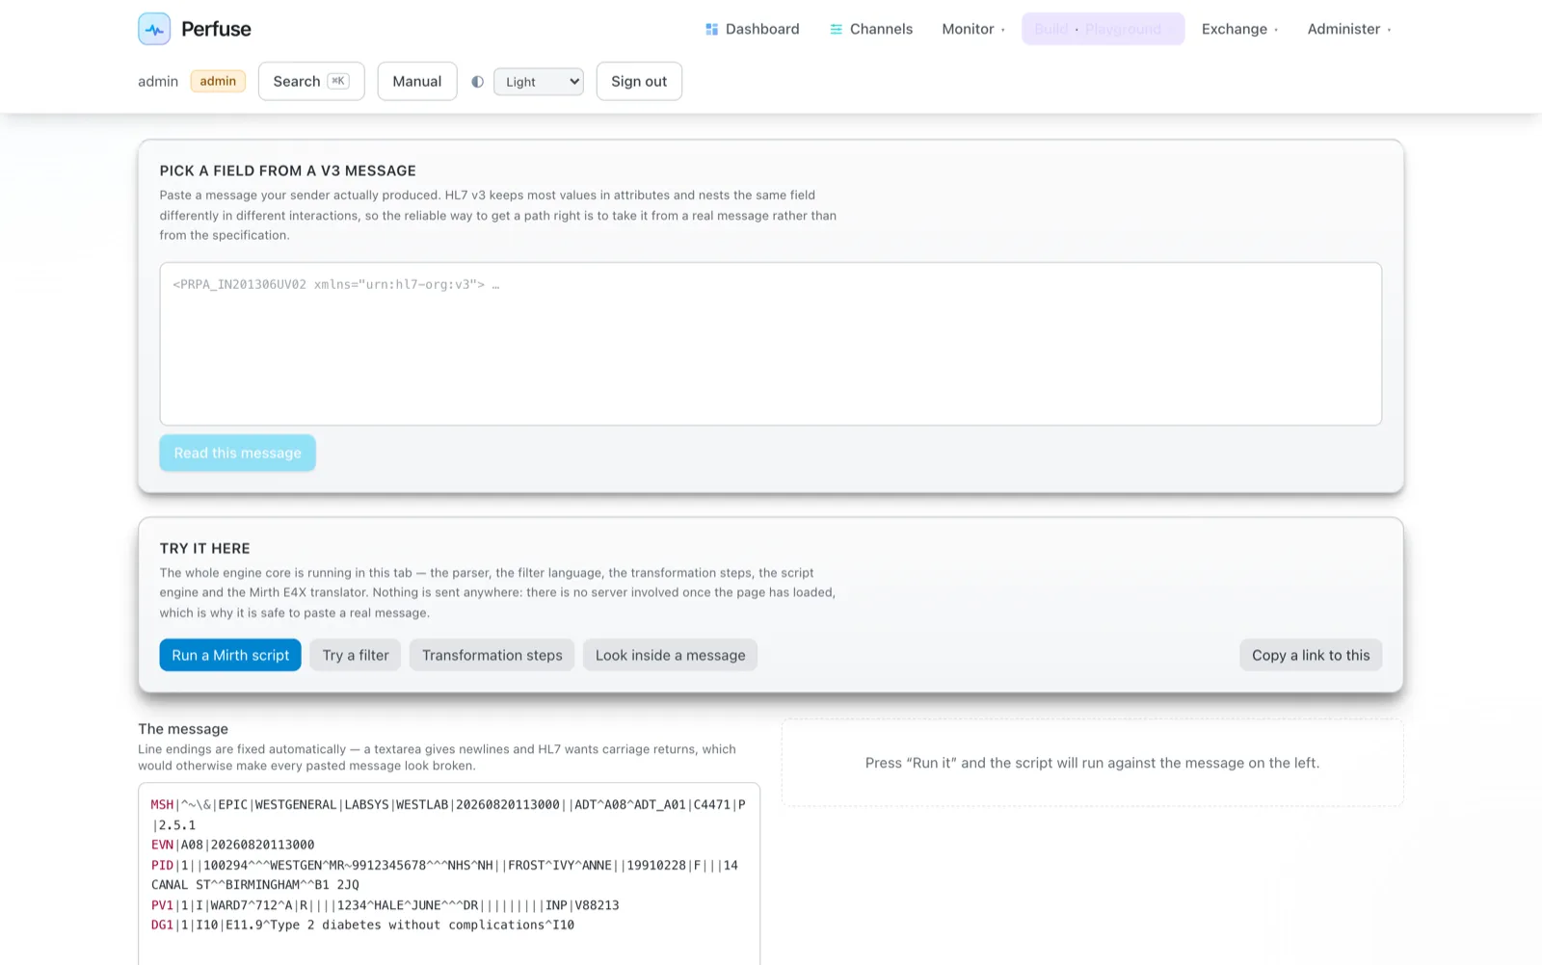Click the PID segment line
1542x965 pixels.
point(444,874)
